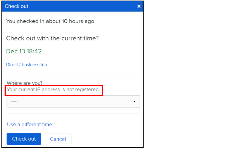Click the blue Check out button
Screen dimensions: 234x148
[x=24, y=139]
